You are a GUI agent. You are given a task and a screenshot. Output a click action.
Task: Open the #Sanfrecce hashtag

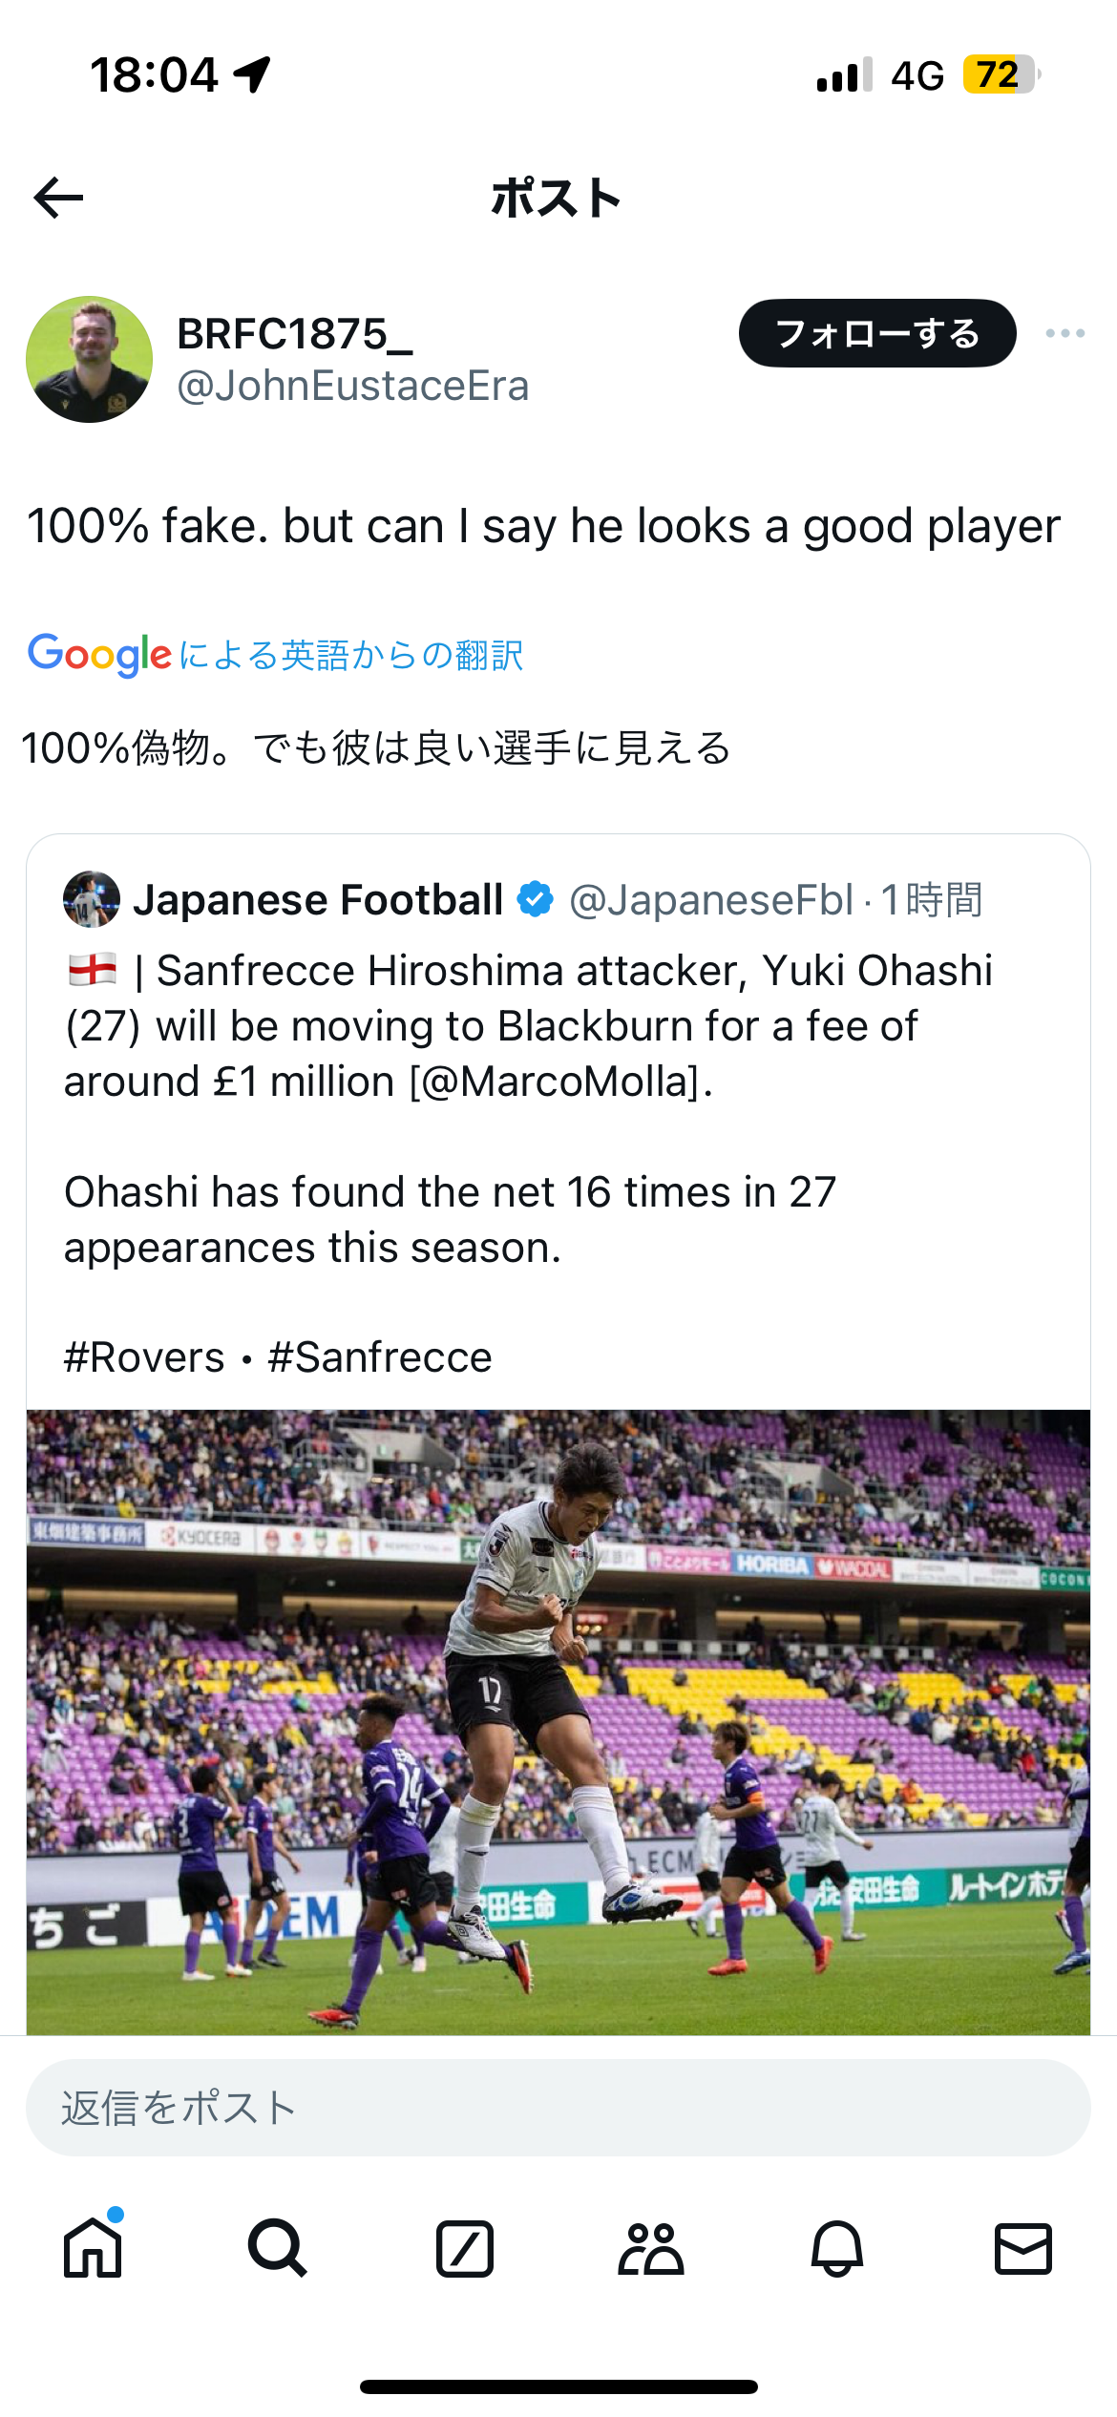tap(380, 1356)
